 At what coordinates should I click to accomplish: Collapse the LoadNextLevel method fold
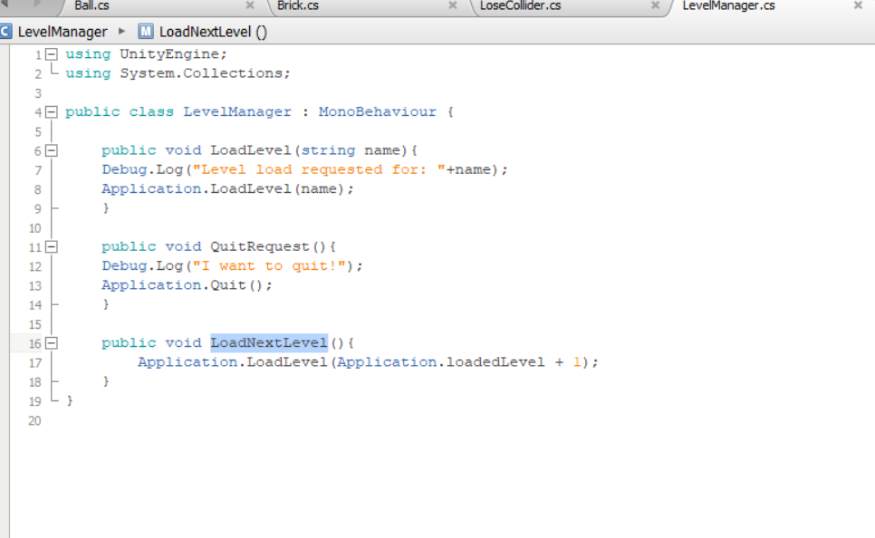pyautogui.click(x=50, y=342)
